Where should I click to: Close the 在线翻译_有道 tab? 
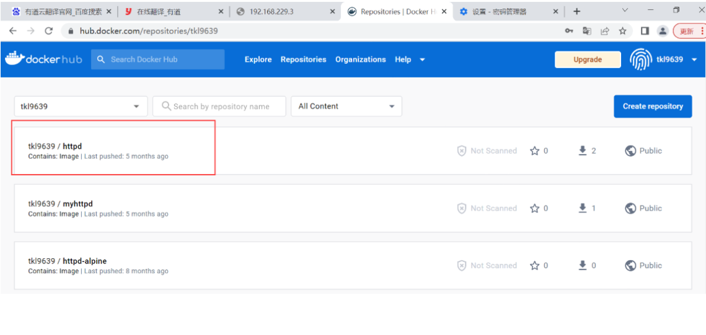[x=220, y=12]
